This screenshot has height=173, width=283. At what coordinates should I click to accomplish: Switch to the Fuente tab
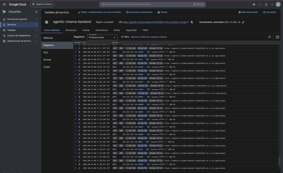(x=86, y=30)
